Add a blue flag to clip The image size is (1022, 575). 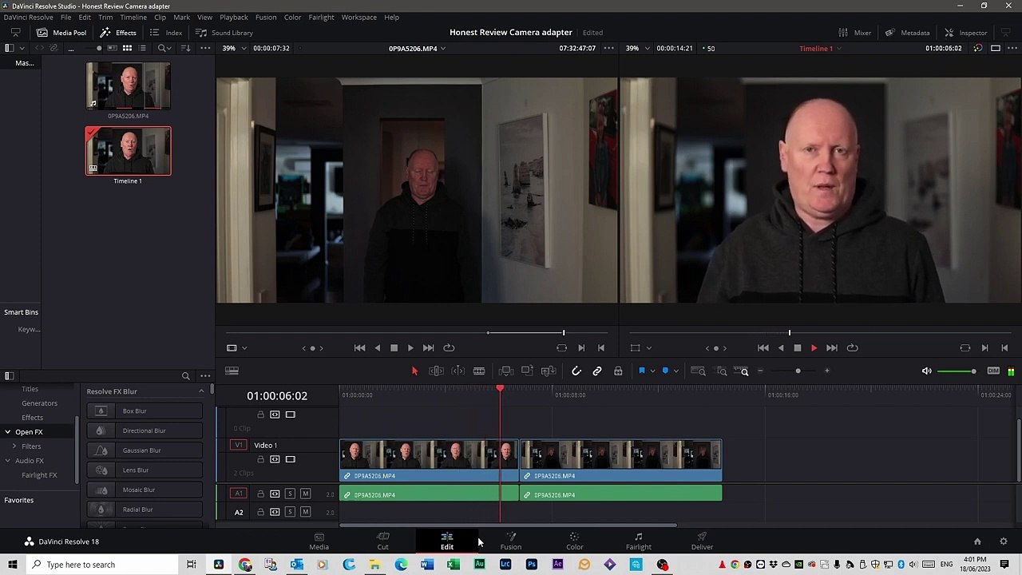click(x=641, y=371)
